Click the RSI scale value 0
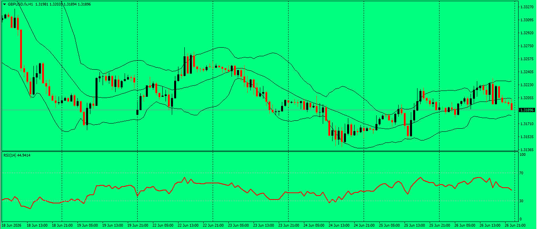 [x=521, y=219]
